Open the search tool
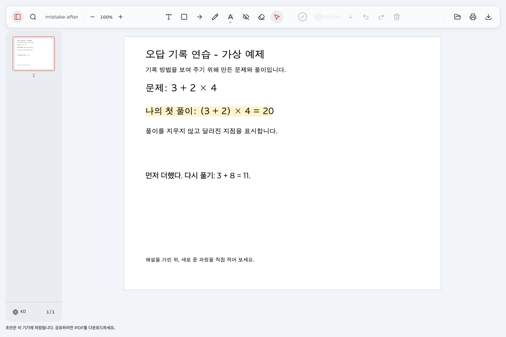This screenshot has height=337, width=506. (33, 17)
